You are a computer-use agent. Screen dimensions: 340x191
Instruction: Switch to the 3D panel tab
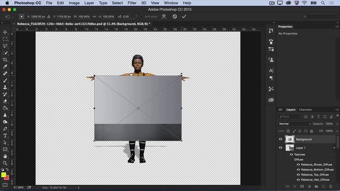(280, 110)
